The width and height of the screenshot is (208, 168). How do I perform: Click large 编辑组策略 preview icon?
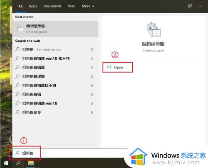[x=154, y=29]
